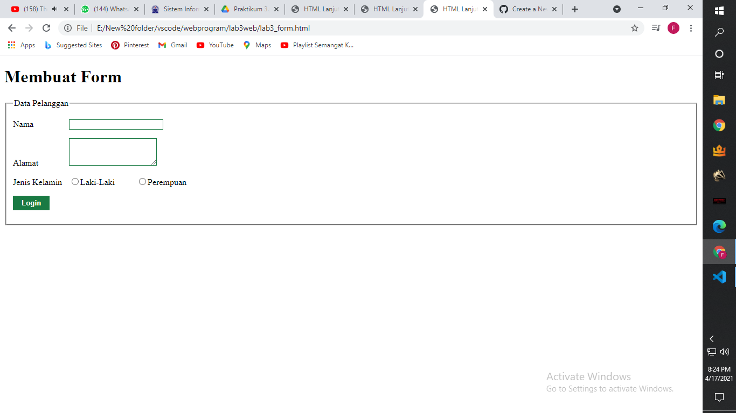Expand hidden icons in the system tray

point(711,339)
